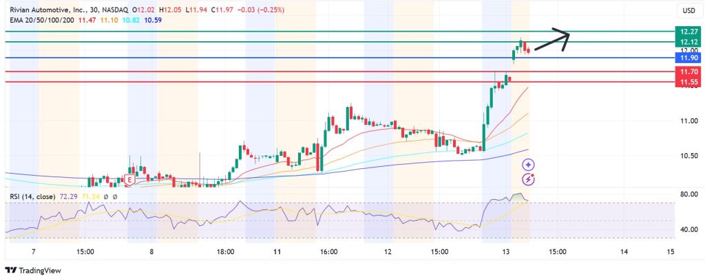Click the blue 11.90 price label
Image resolution: width=705 pixels, height=276 pixels.
click(x=688, y=58)
